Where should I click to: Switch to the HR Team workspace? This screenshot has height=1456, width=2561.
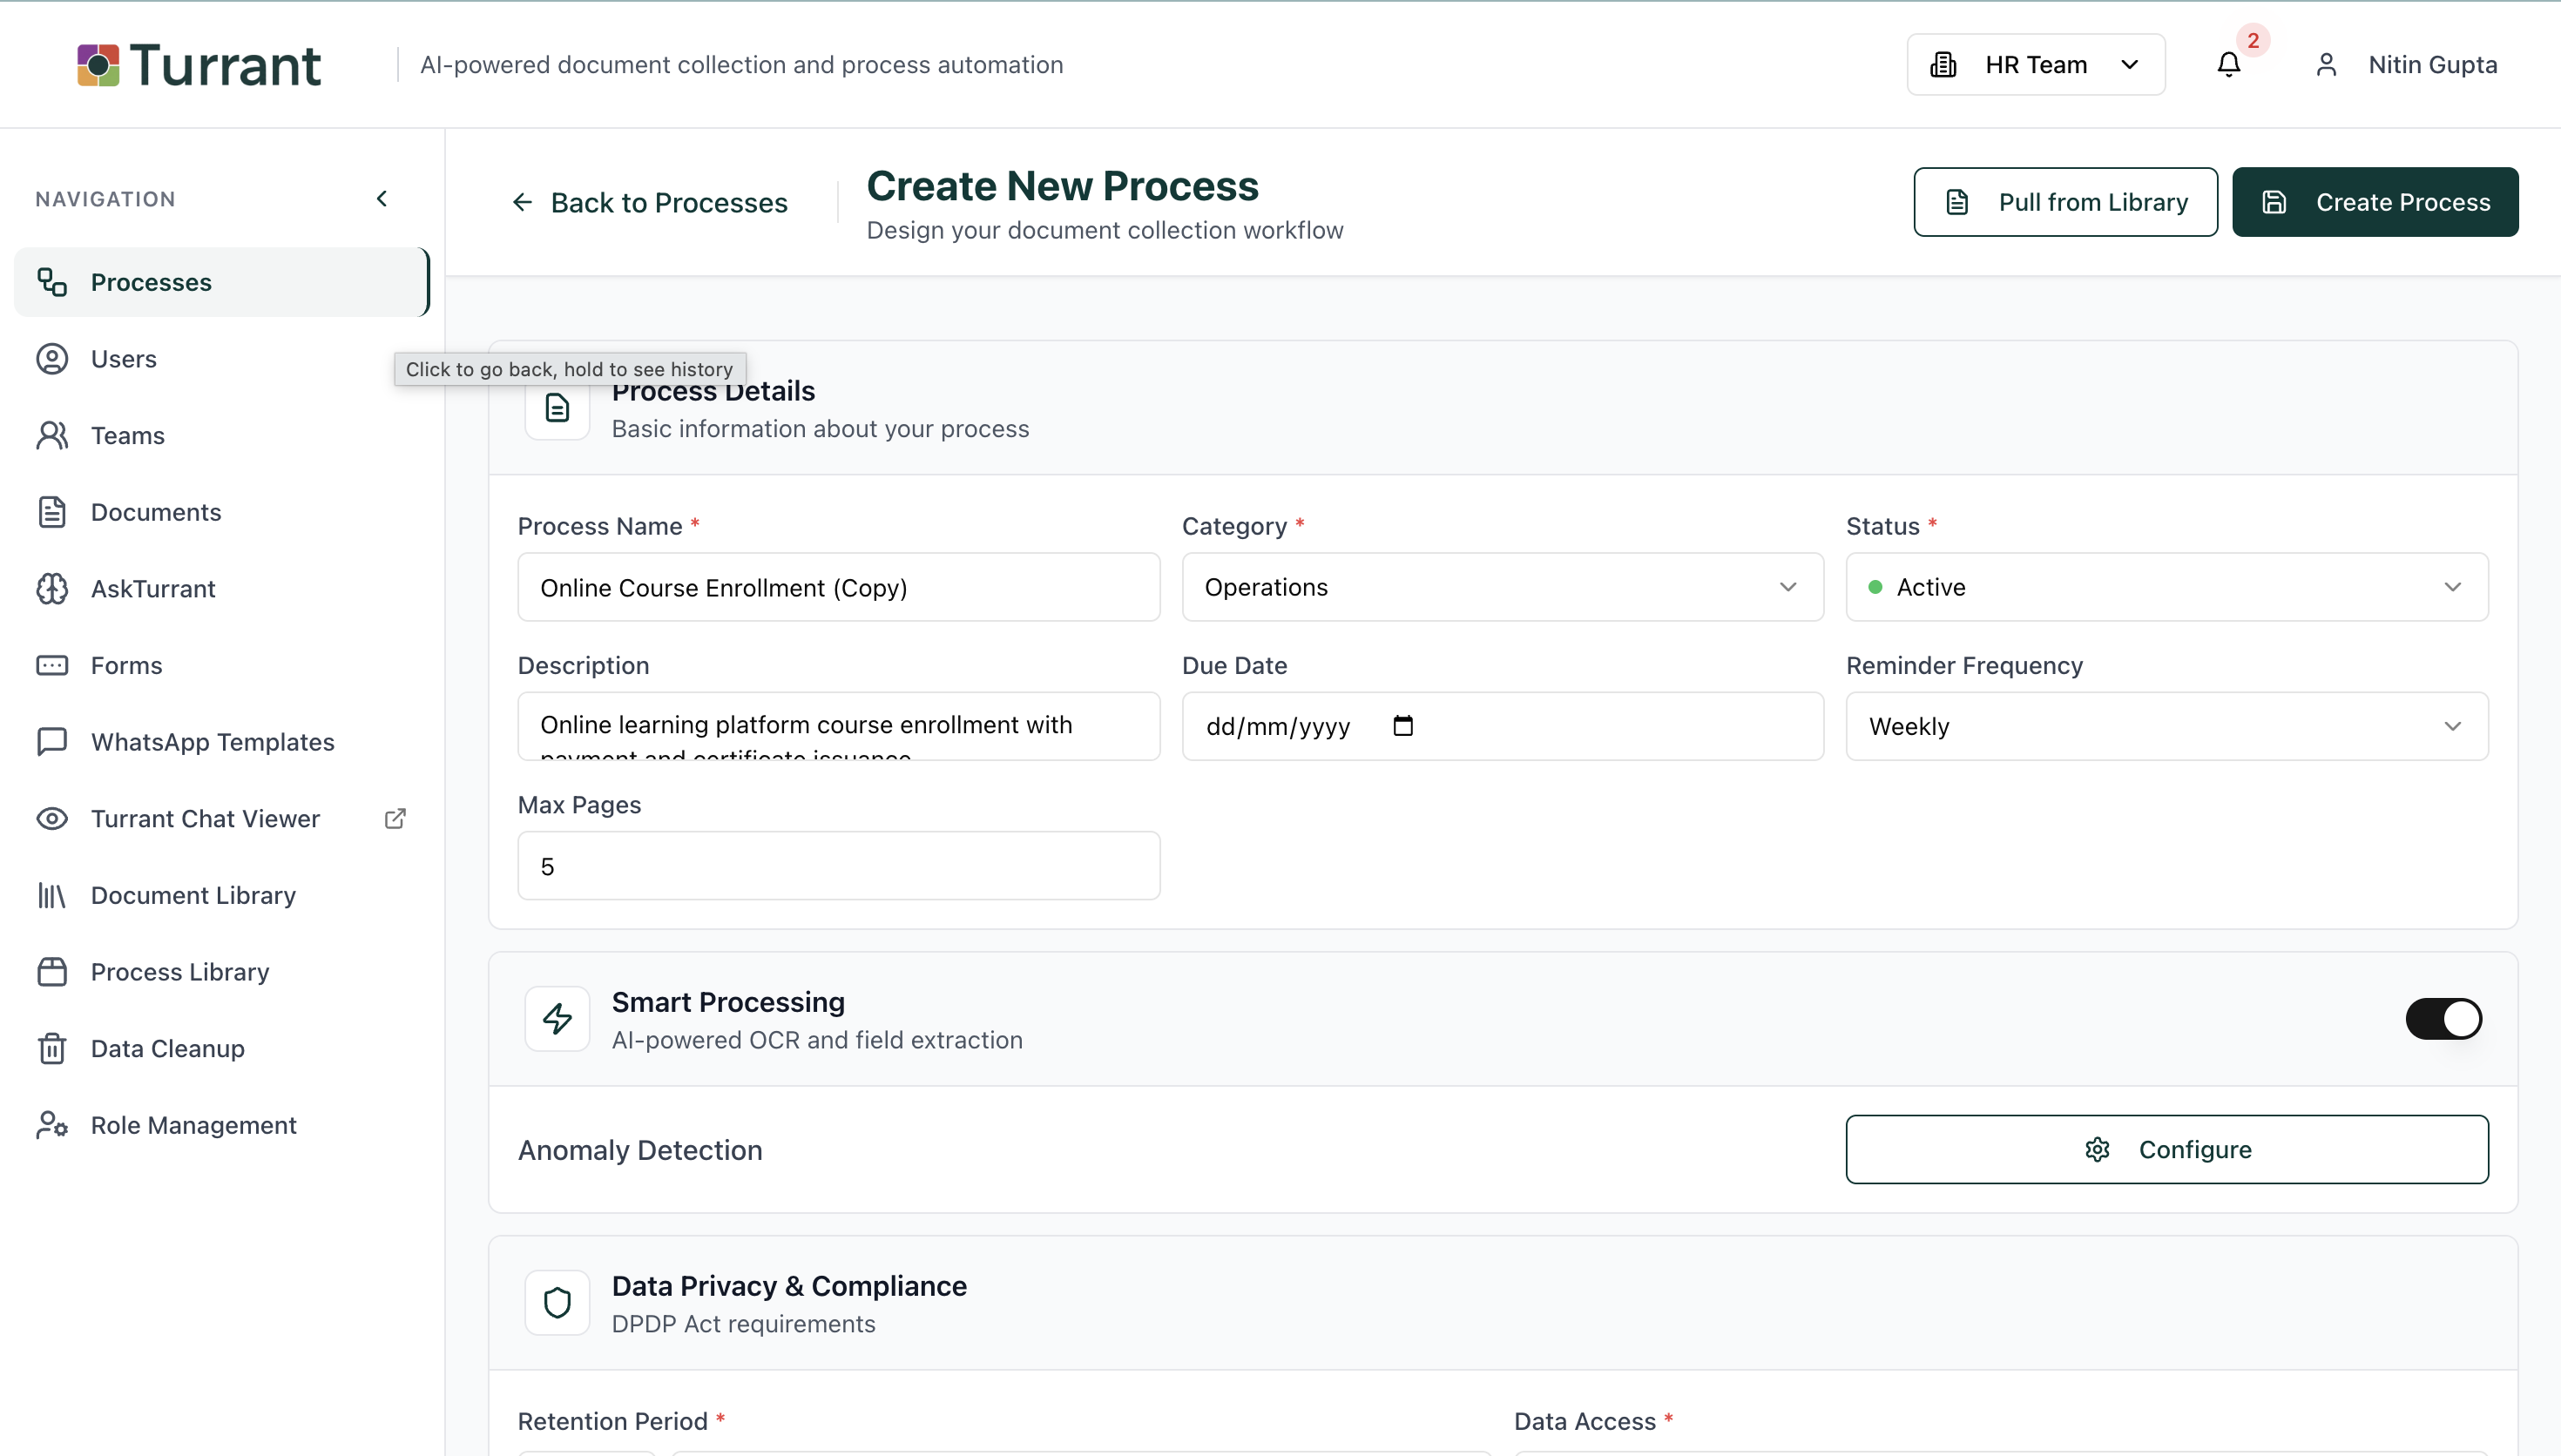[x=2035, y=64]
